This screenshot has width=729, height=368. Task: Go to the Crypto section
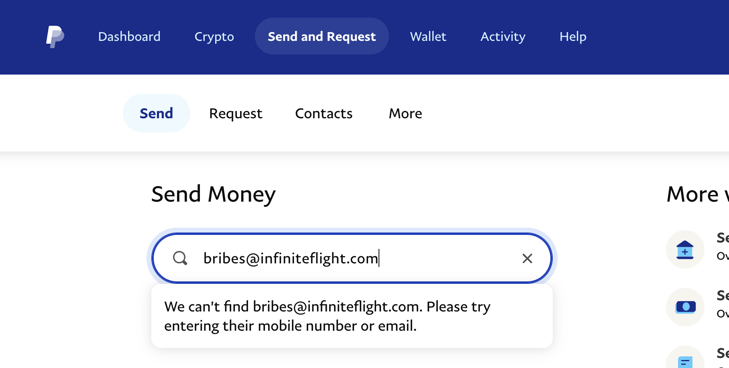pos(214,36)
